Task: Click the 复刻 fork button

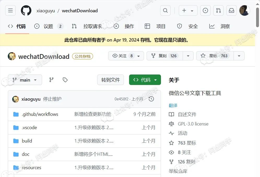Action: point(165,56)
